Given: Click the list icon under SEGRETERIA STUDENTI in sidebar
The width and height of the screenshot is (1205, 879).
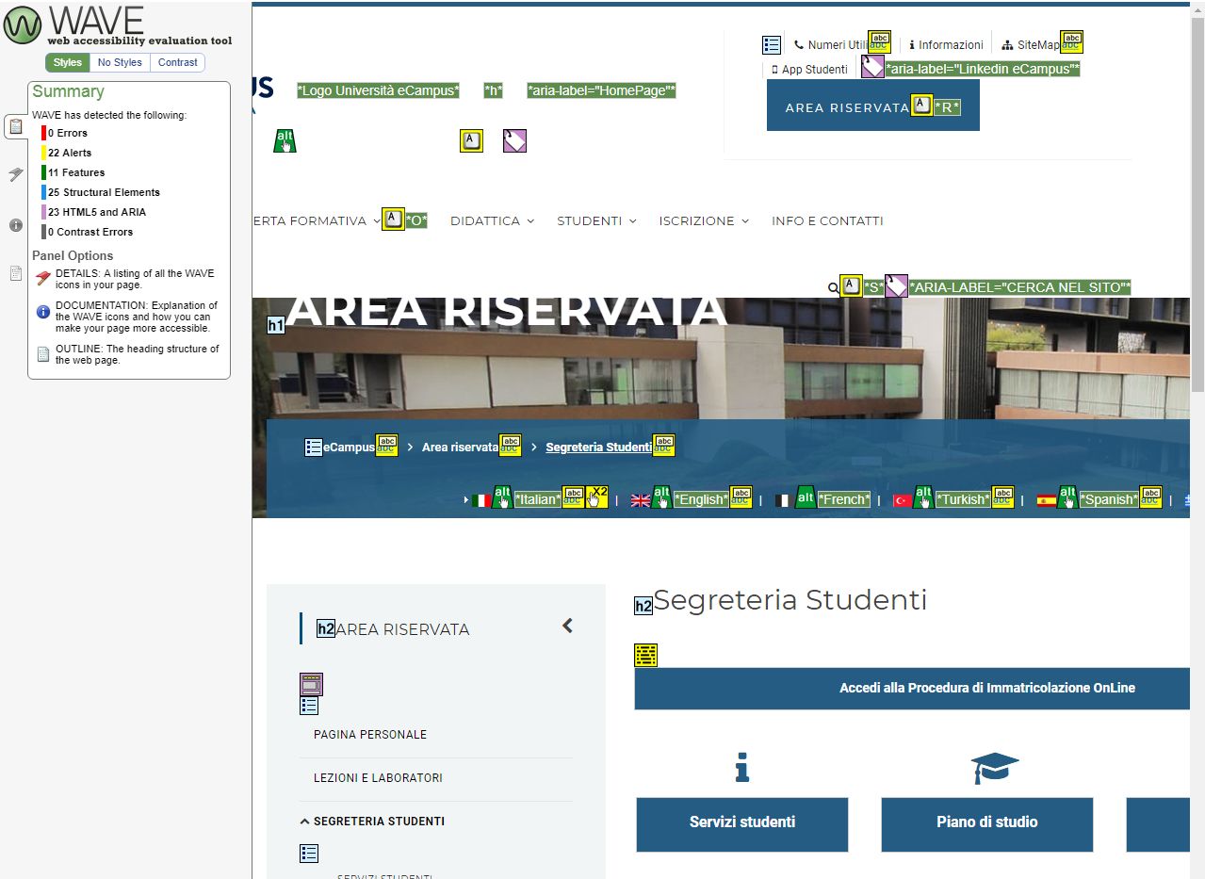Looking at the screenshot, I should tap(309, 853).
